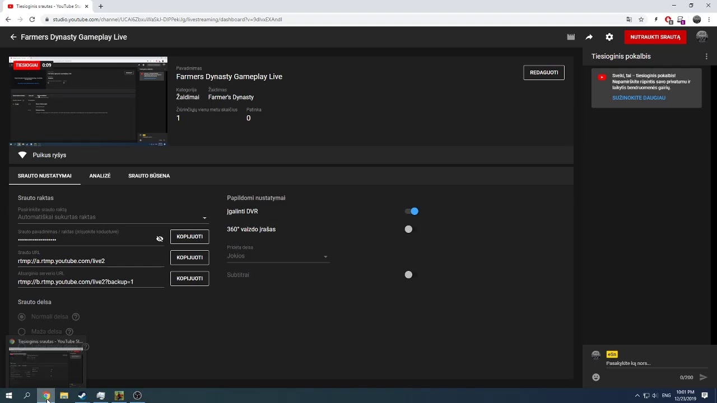The image size is (717, 403).
Task: Click the browser back arrow
Action: coord(8,20)
